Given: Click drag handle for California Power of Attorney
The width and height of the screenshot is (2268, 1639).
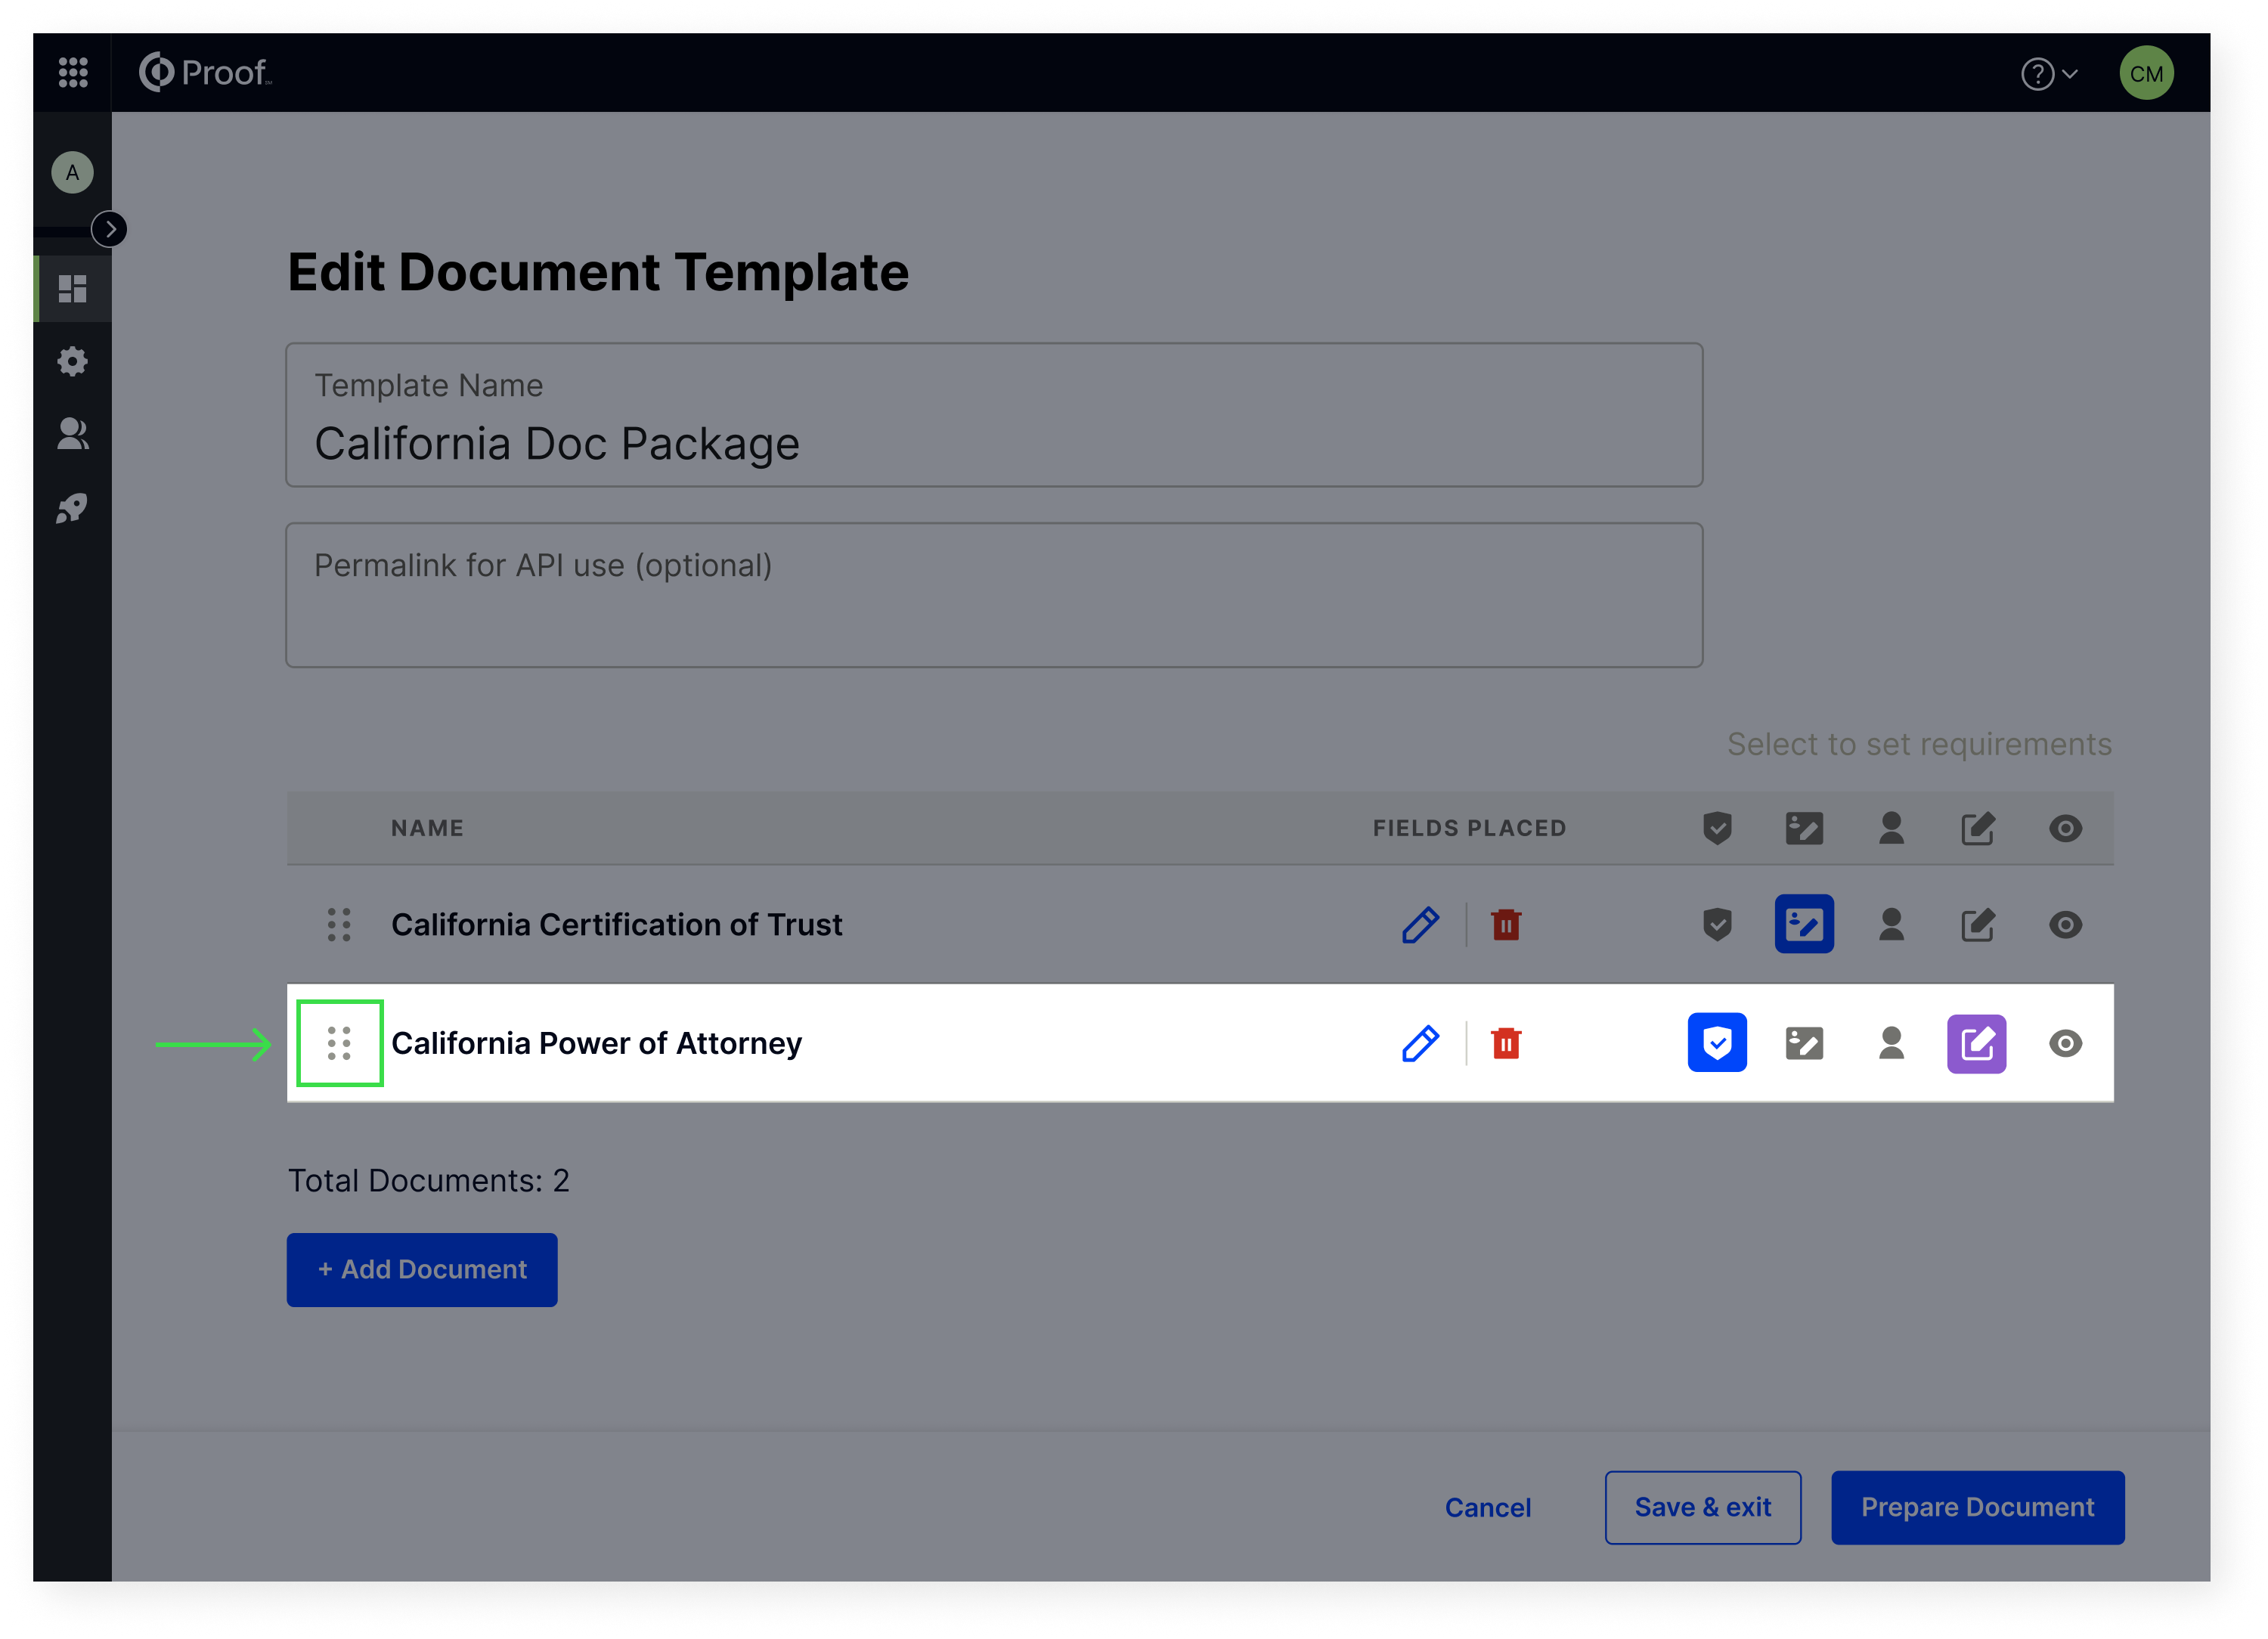Looking at the screenshot, I should 339,1043.
